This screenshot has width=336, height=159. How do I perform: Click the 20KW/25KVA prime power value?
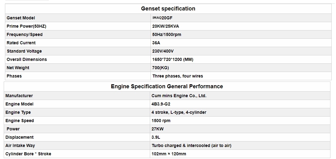point(166,26)
